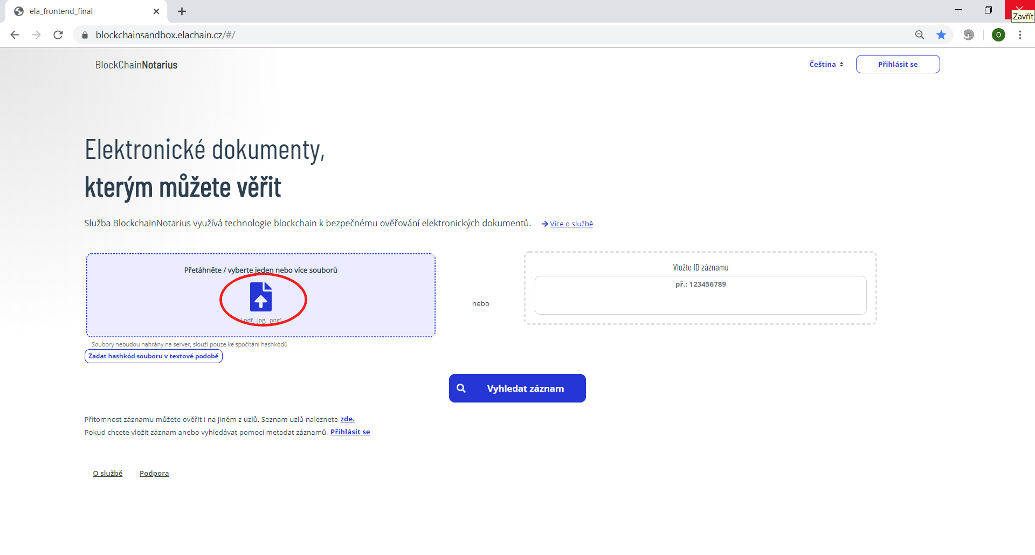This screenshot has height=555, width=1035.
Task: Open the Více o službě link
Action: pyautogui.click(x=571, y=224)
